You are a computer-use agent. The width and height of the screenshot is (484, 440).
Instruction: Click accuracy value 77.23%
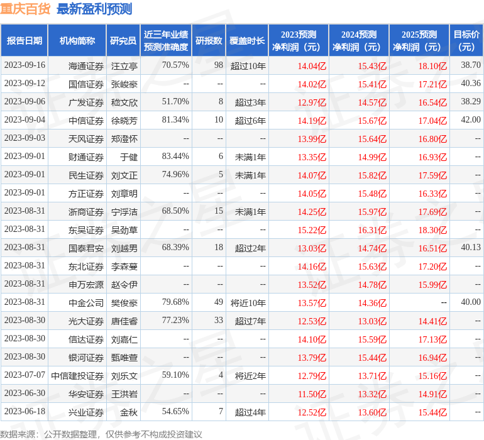(175, 320)
